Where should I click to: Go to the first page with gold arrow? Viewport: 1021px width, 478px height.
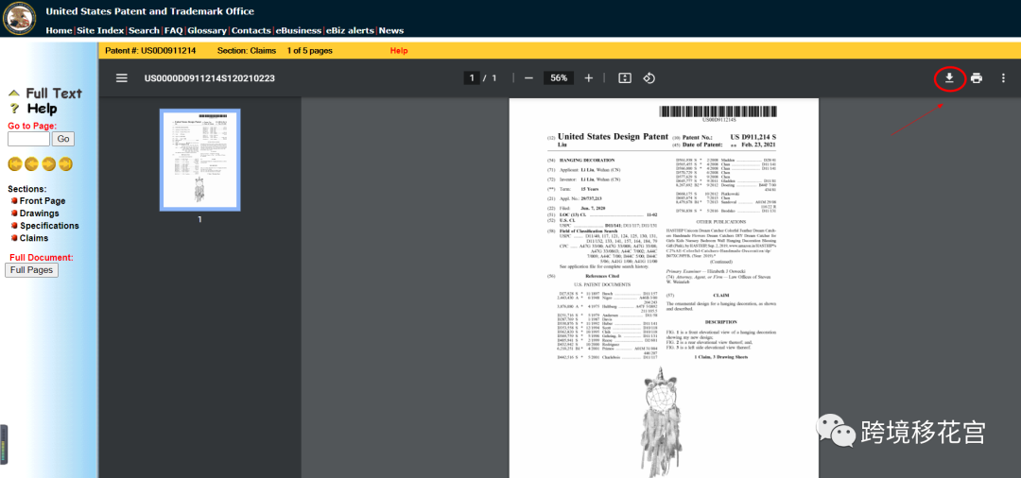tap(14, 163)
